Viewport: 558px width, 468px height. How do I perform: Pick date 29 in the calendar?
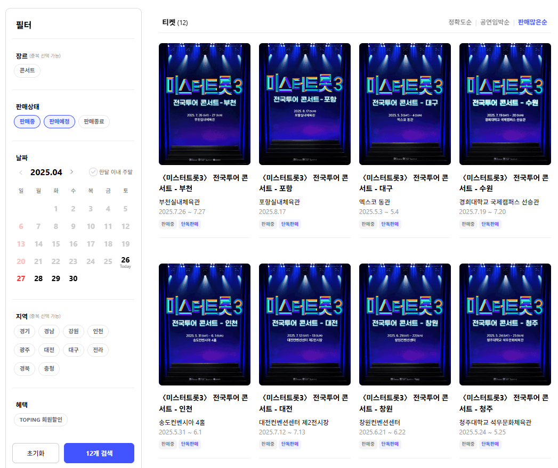pos(56,279)
